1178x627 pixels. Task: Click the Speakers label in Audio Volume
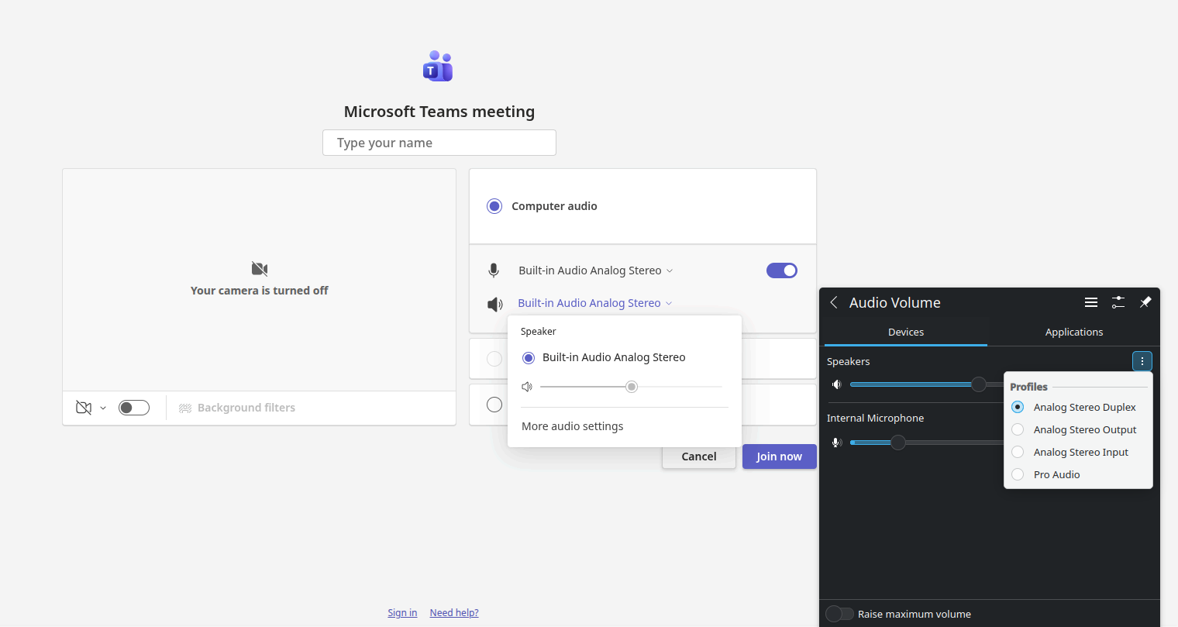click(x=849, y=361)
